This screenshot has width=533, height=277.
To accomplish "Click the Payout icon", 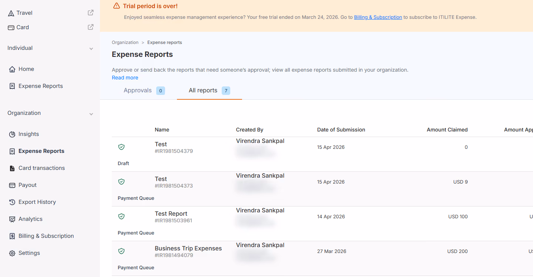I will point(12,185).
